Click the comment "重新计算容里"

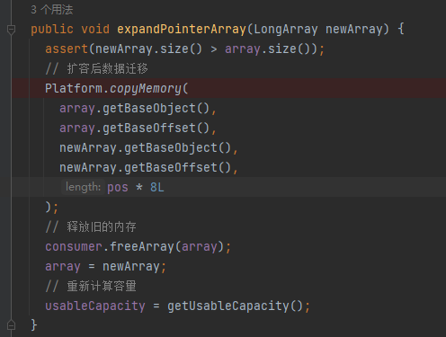pos(91,286)
